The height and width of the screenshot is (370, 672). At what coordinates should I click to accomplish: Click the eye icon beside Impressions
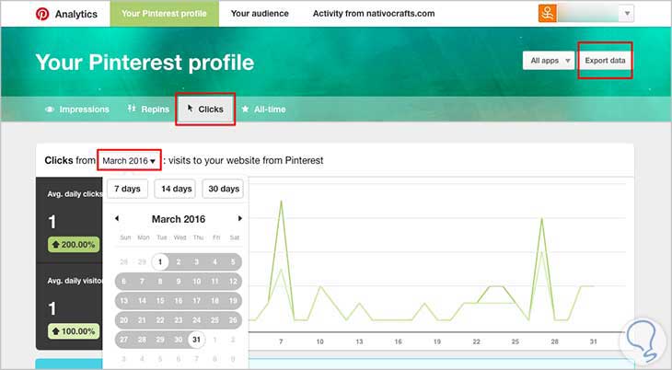tap(50, 110)
